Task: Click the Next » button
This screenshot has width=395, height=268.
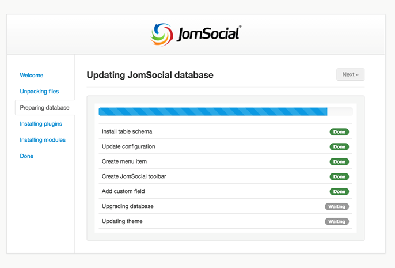Action: point(351,74)
